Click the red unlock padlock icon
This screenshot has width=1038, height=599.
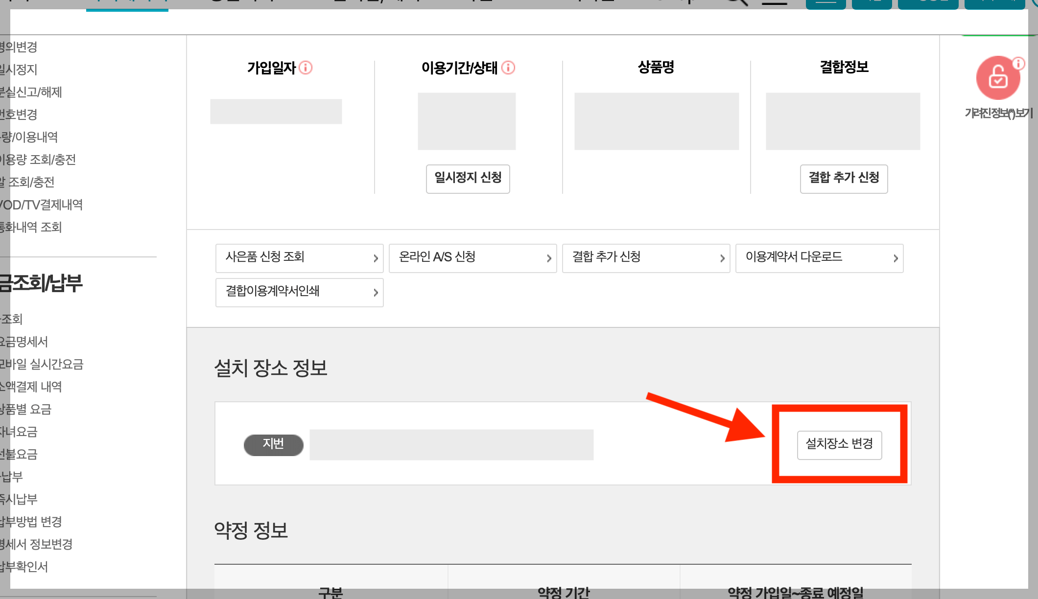click(x=997, y=78)
